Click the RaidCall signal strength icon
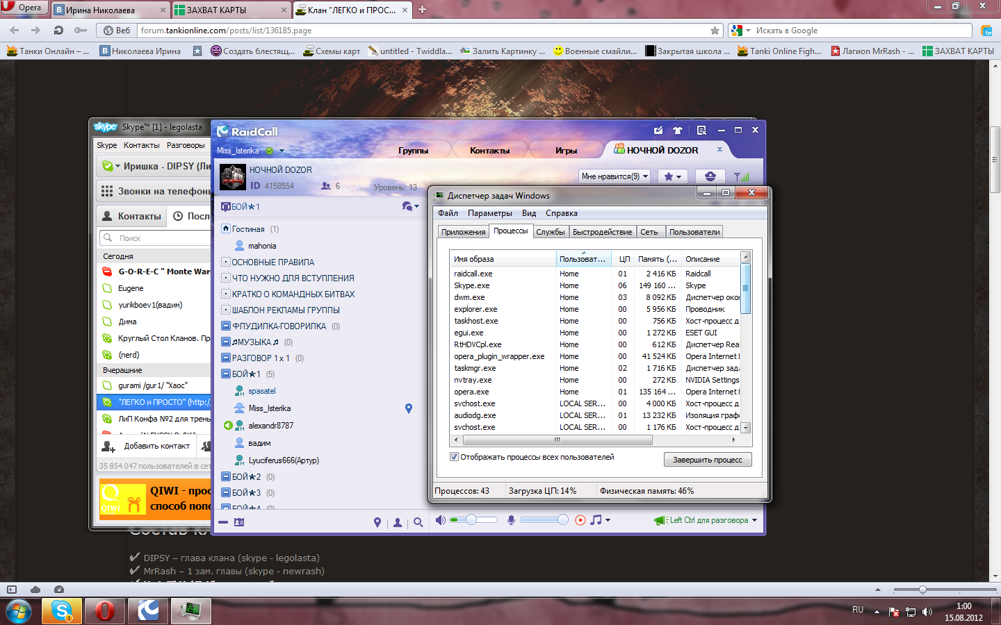1001x625 pixels. (x=742, y=176)
